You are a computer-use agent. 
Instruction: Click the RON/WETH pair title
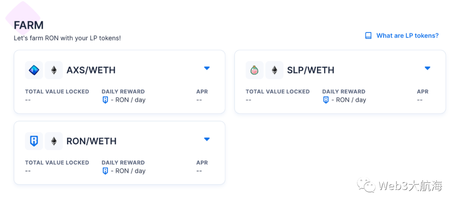click(91, 141)
